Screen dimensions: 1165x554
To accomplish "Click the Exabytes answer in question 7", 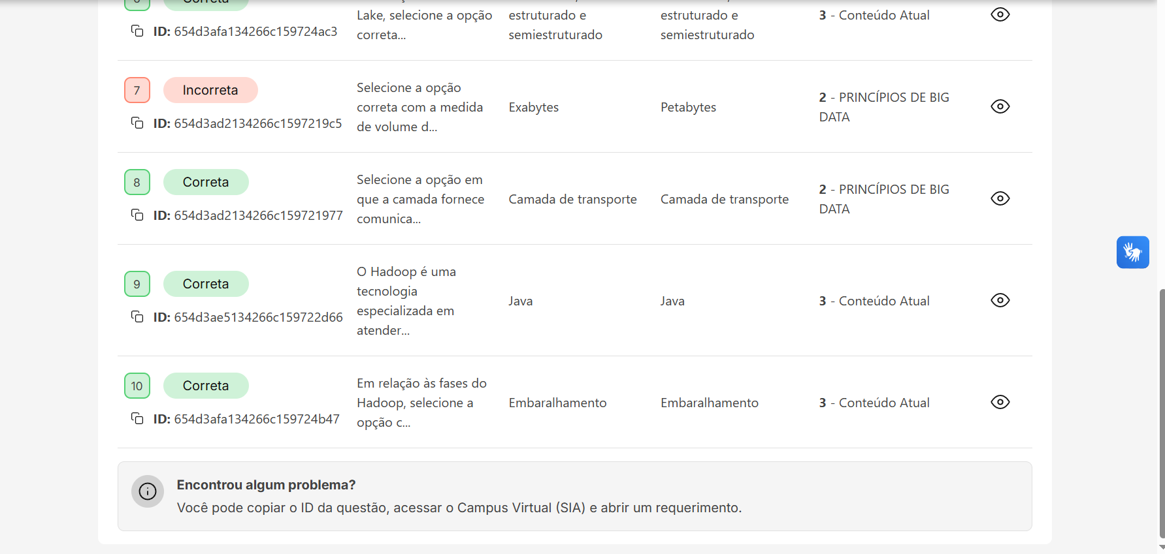I will pyautogui.click(x=534, y=107).
